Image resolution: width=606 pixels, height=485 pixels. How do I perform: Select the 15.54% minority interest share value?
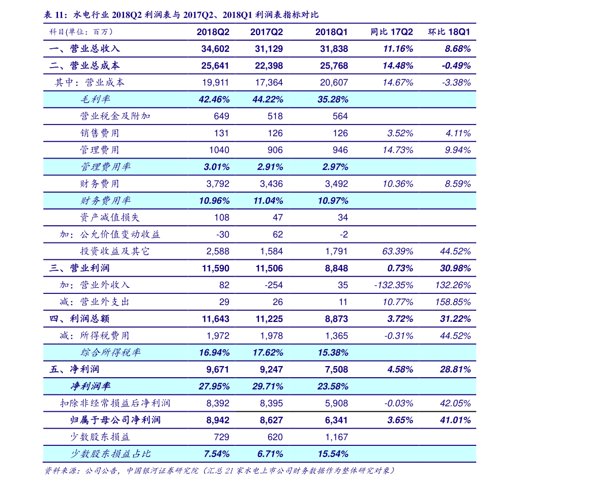tap(333, 453)
